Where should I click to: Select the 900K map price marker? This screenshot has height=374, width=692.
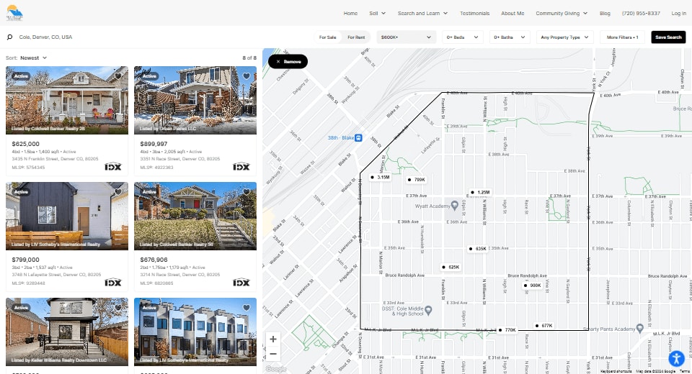click(x=532, y=286)
